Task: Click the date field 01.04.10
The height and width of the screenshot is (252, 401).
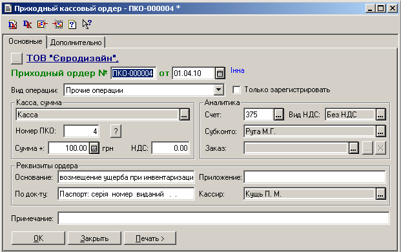Action: [x=193, y=73]
